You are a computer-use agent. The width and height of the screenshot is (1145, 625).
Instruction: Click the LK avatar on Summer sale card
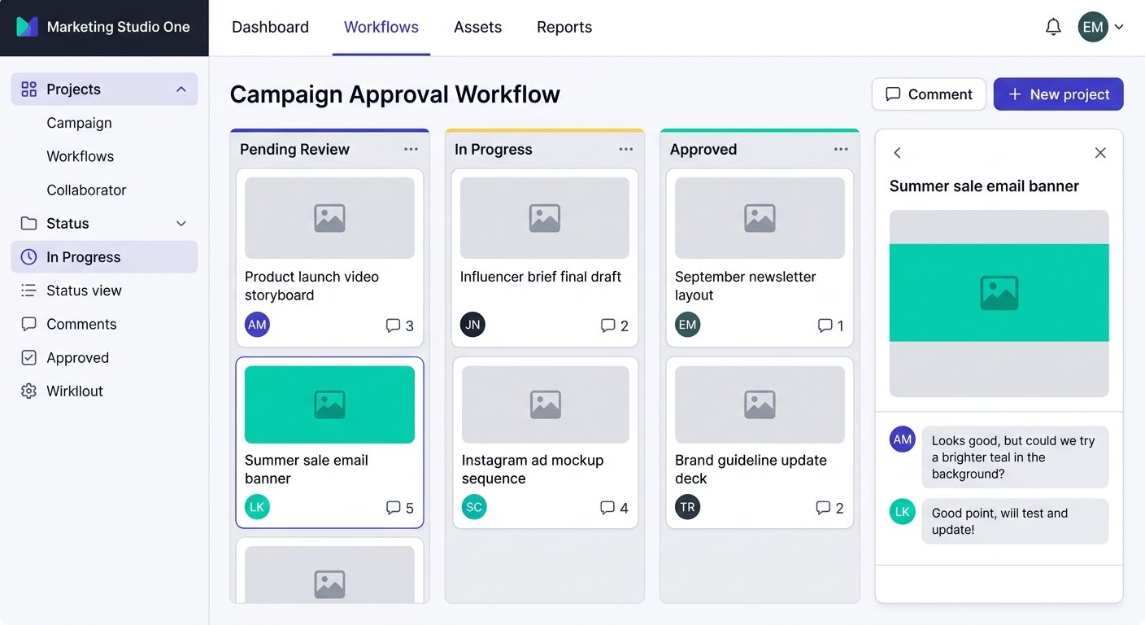257,507
